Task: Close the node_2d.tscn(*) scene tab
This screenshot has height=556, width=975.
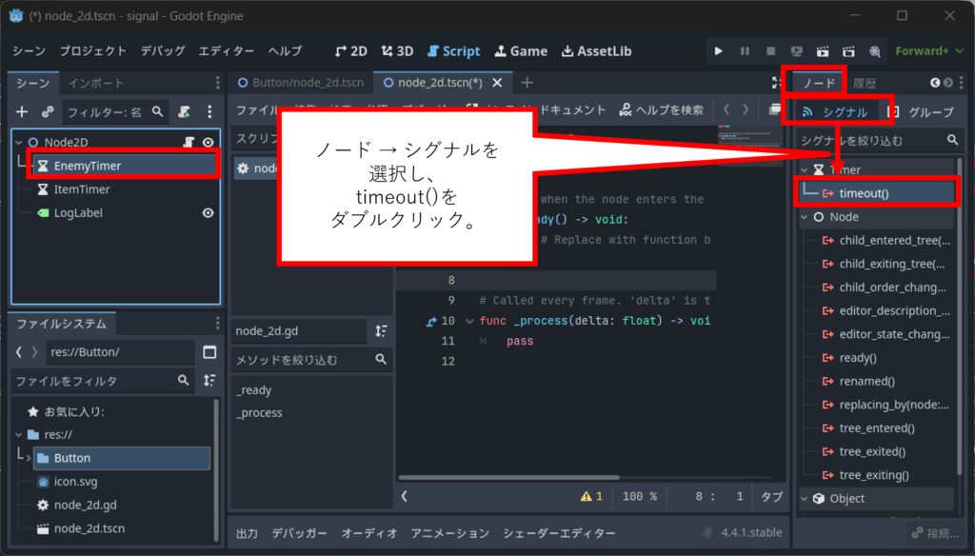Action: coord(497,83)
